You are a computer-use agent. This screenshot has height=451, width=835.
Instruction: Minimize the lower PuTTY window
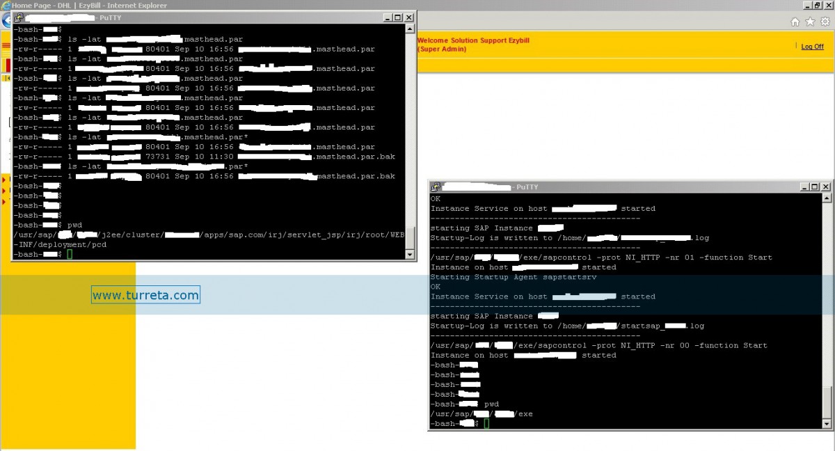coord(805,187)
